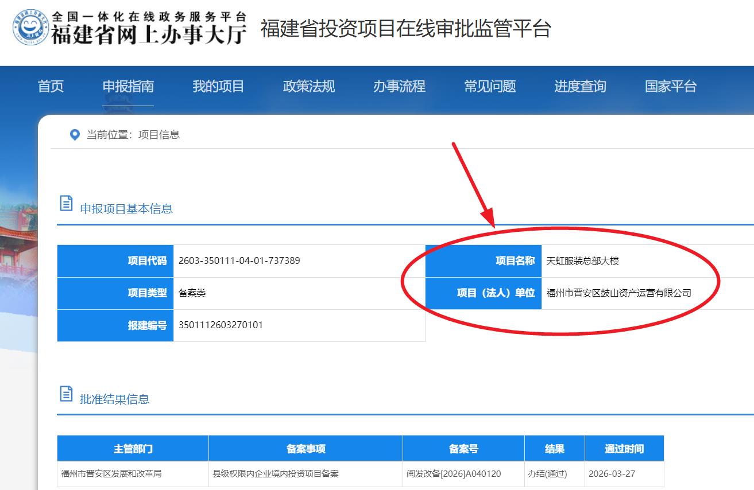Visit the 国家平台 navigation link
The width and height of the screenshot is (754, 490).
670,87
